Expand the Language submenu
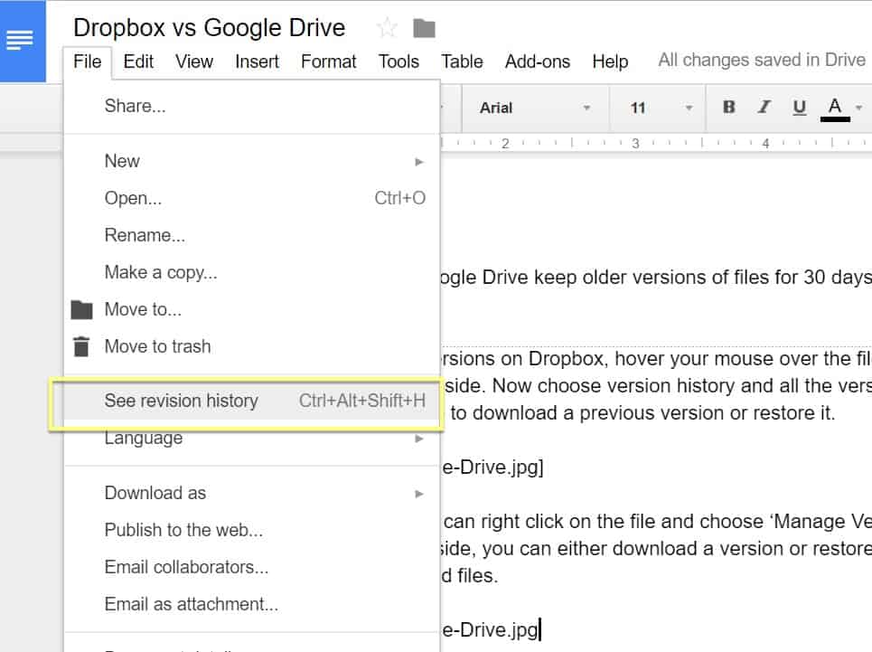The image size is (872, 652). tap(145, 438)
